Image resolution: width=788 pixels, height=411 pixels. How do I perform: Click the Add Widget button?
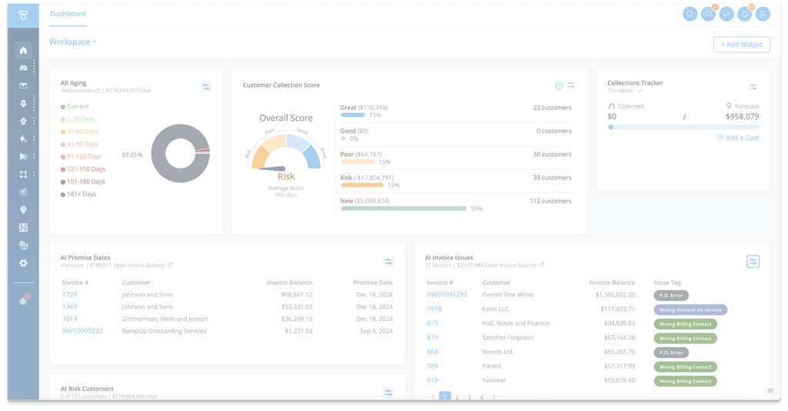coord(741,44)
